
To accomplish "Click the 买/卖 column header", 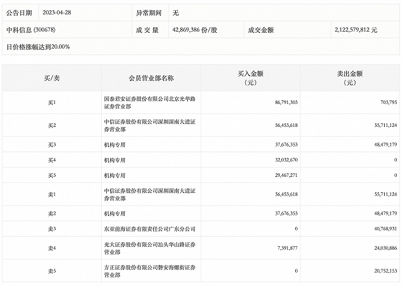I will pos(52,78).
